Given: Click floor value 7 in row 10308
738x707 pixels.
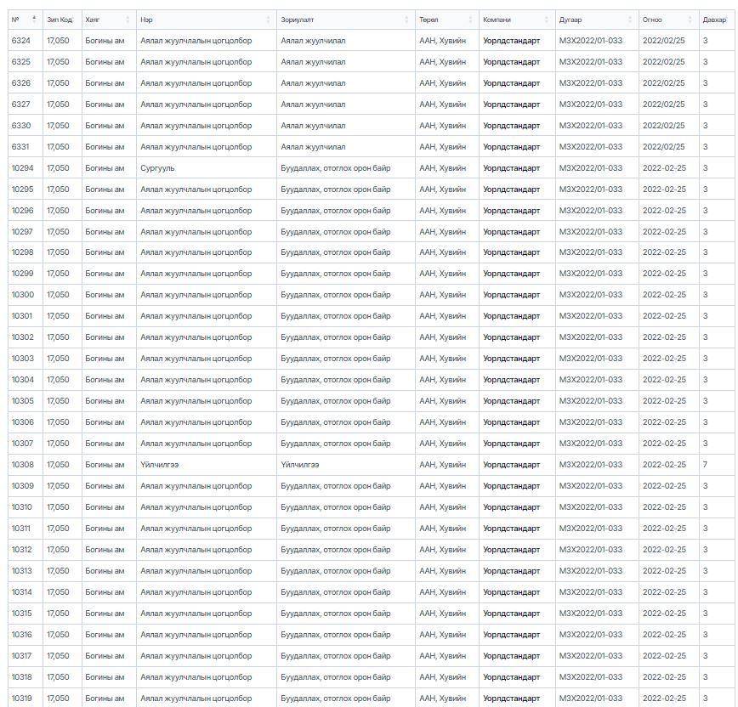Looking at the screenshot, I should [x=705, y=465].
